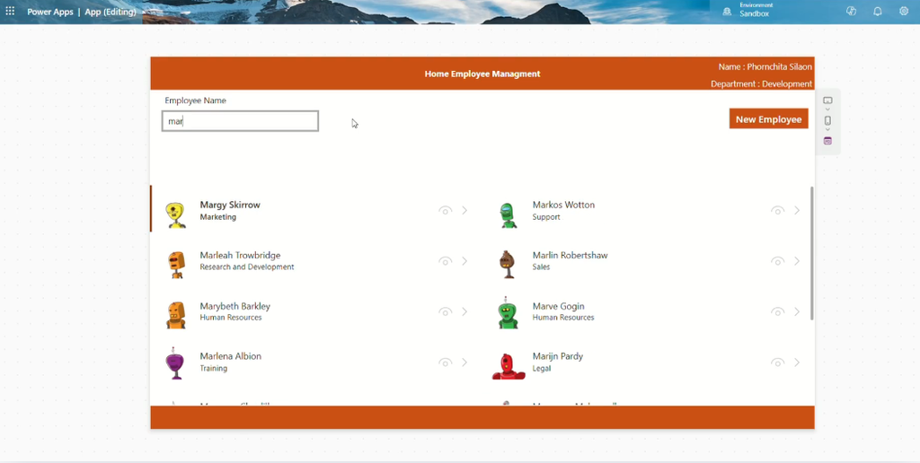Click the Department : Development label
Viewport: 920px width, 463px height.
click(x=762, y=83)
